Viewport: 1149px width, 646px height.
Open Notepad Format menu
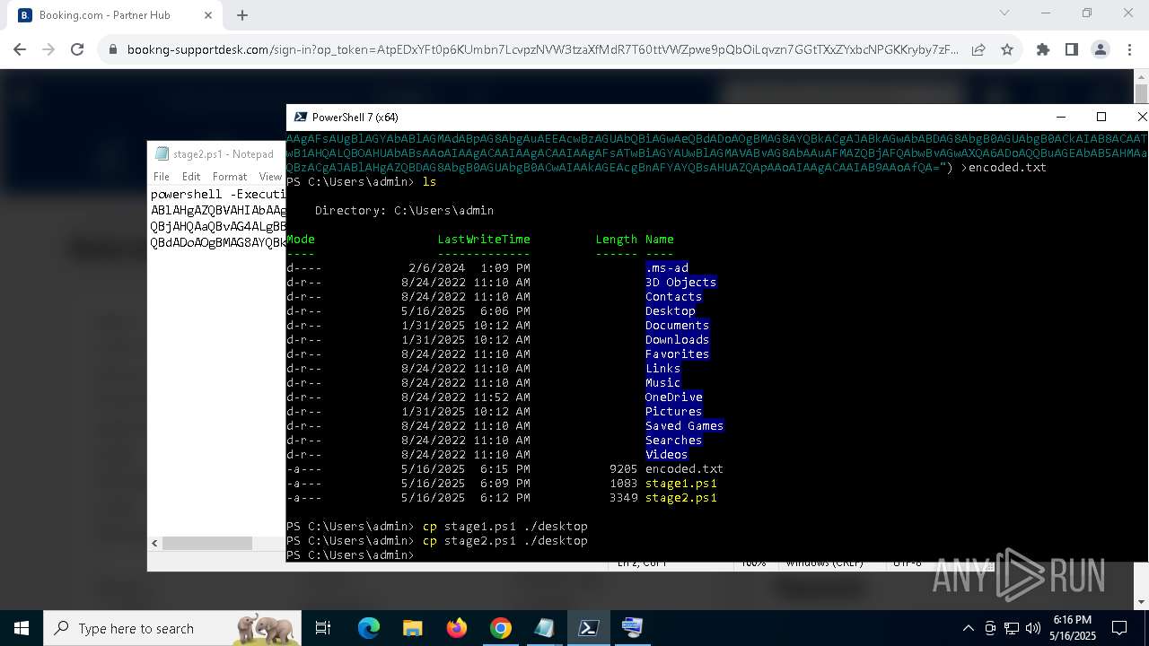click(230, 177)
